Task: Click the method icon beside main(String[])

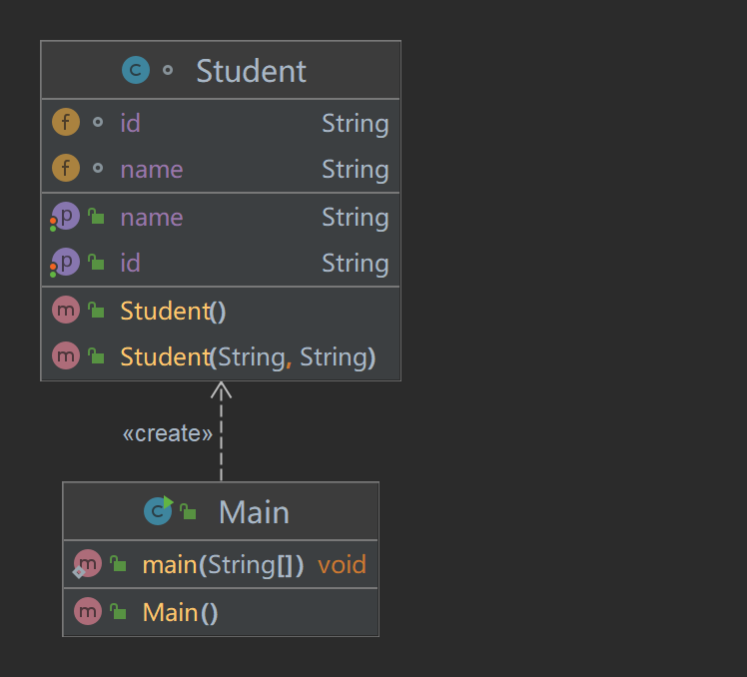Action: pyautogui.click(x=88, y=564)
